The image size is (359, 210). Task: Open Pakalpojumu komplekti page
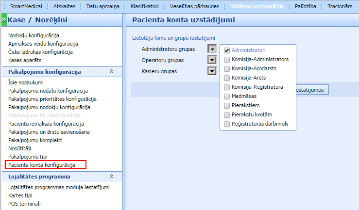pos(35,140)
